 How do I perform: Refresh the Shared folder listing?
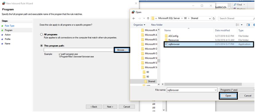point(214,19)
